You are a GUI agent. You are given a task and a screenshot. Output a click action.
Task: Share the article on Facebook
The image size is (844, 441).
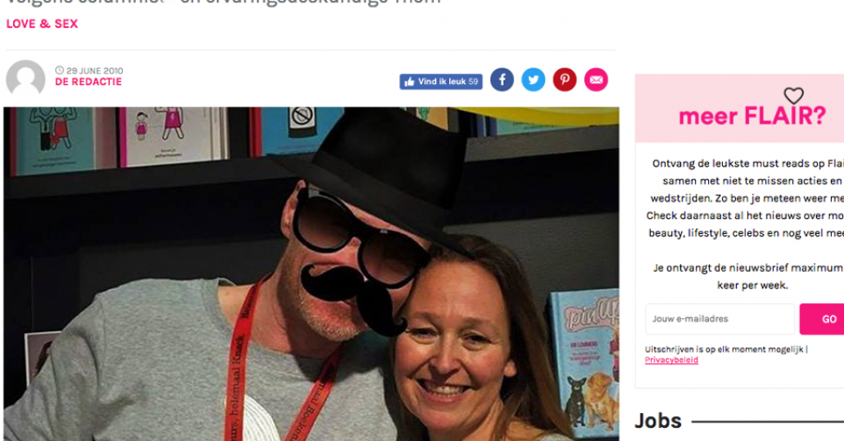coord(502,80)
